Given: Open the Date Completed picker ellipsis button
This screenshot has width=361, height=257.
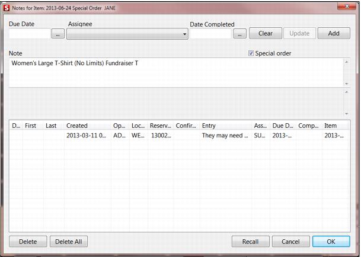Looking at the screenshot, I should [x=239, y=34].
